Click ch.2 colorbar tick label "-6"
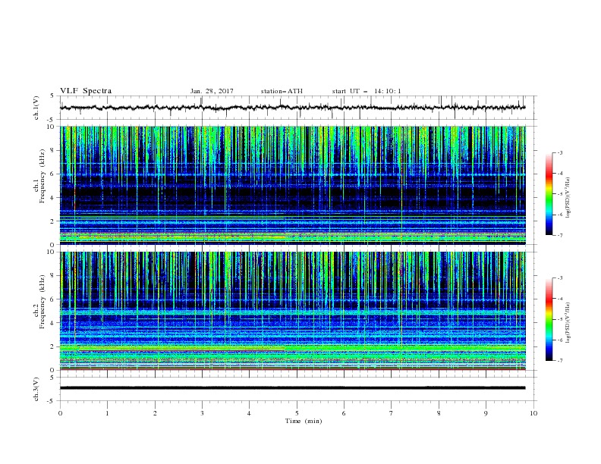The image size is (601, 464). [x=559, y=340]
